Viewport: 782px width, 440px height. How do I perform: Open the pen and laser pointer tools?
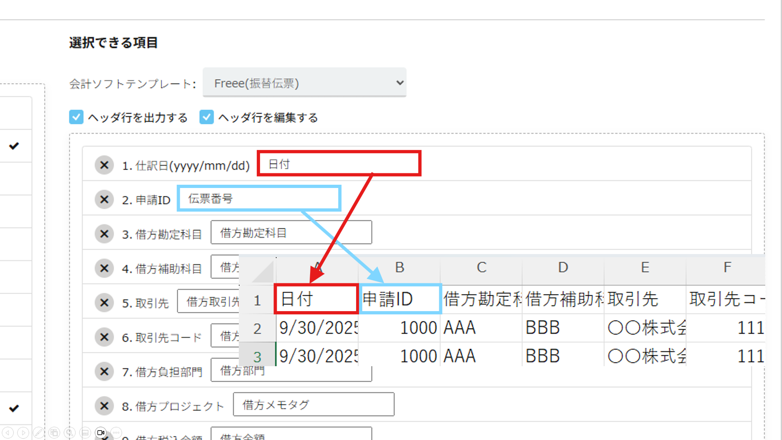click(39, 433)
